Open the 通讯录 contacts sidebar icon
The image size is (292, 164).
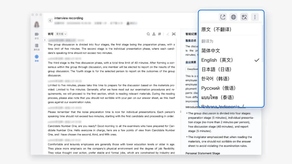[37, 47]
